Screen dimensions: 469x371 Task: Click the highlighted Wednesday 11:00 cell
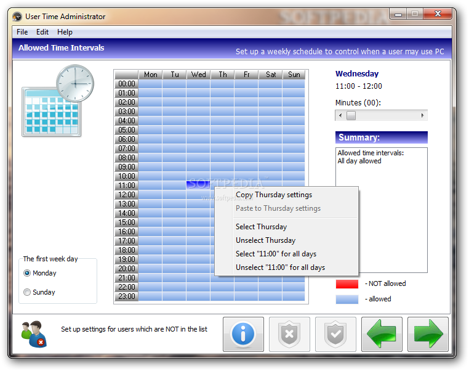click(199, 185)
